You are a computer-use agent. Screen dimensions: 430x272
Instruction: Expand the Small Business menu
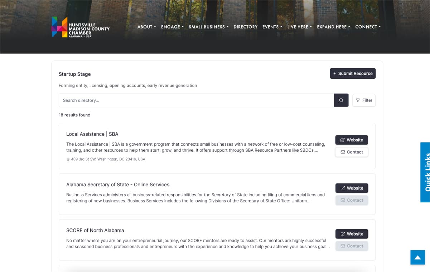(209, 27)
